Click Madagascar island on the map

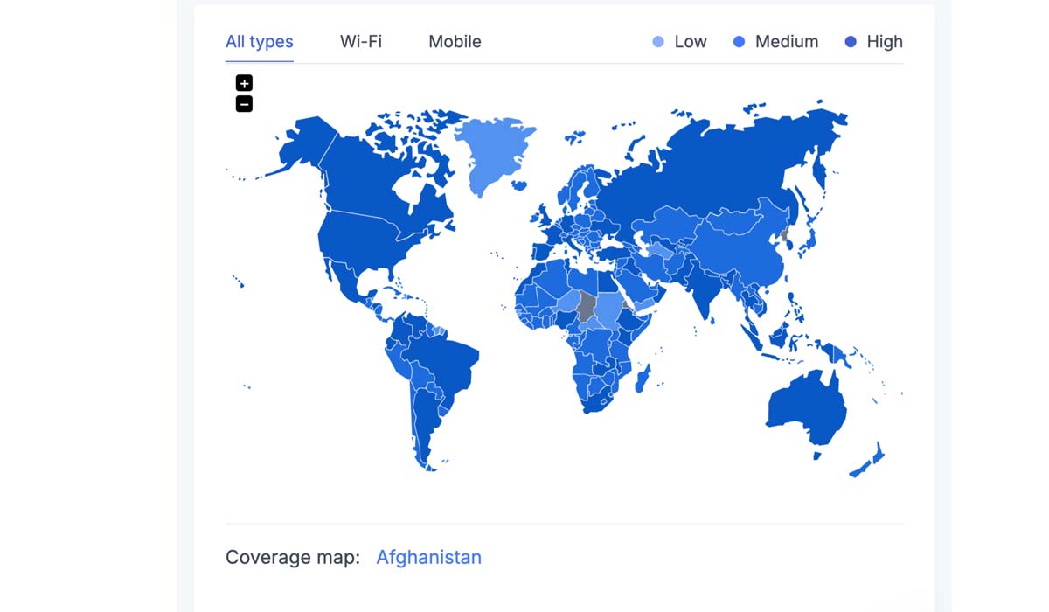(643, 380)
